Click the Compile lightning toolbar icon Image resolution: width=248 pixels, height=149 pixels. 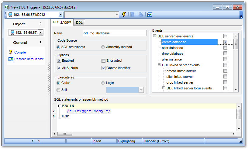(x=124, y=14)
